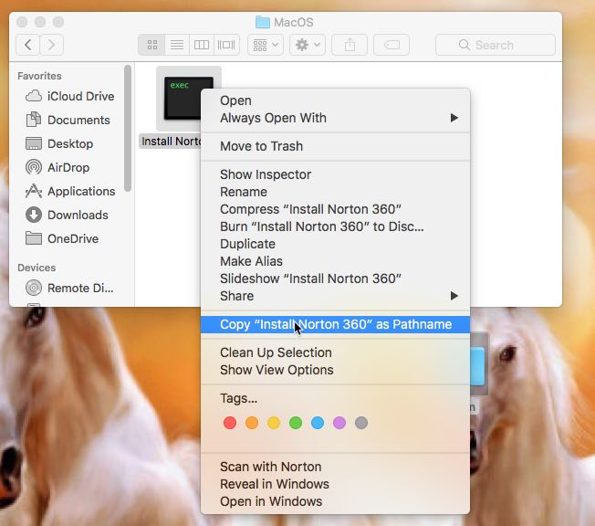Screen dimensions: 595x526
Task: Apply the gray tag color
Action: tap(361, 423)
